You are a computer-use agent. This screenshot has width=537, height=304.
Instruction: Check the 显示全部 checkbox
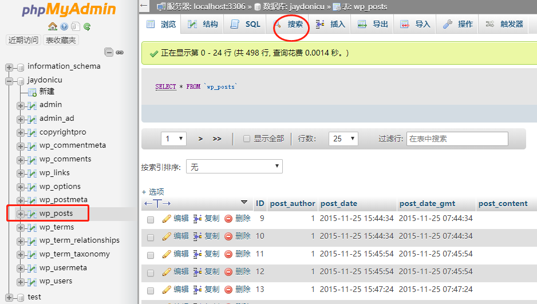pyautogui.click(x=247, y=139)
